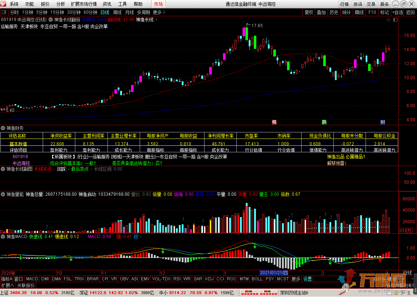
Task: Switch to 15分钟 period
Action: [x=57, y=12]
